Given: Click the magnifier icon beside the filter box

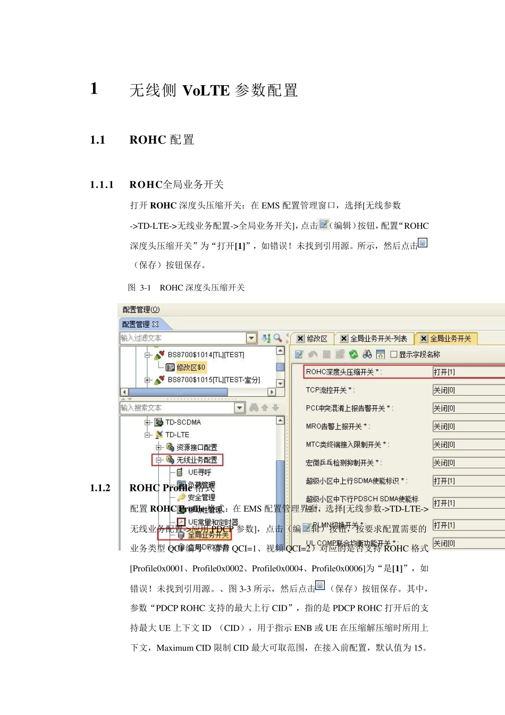Looking at the screenshot, I should (x=277, y=338).
